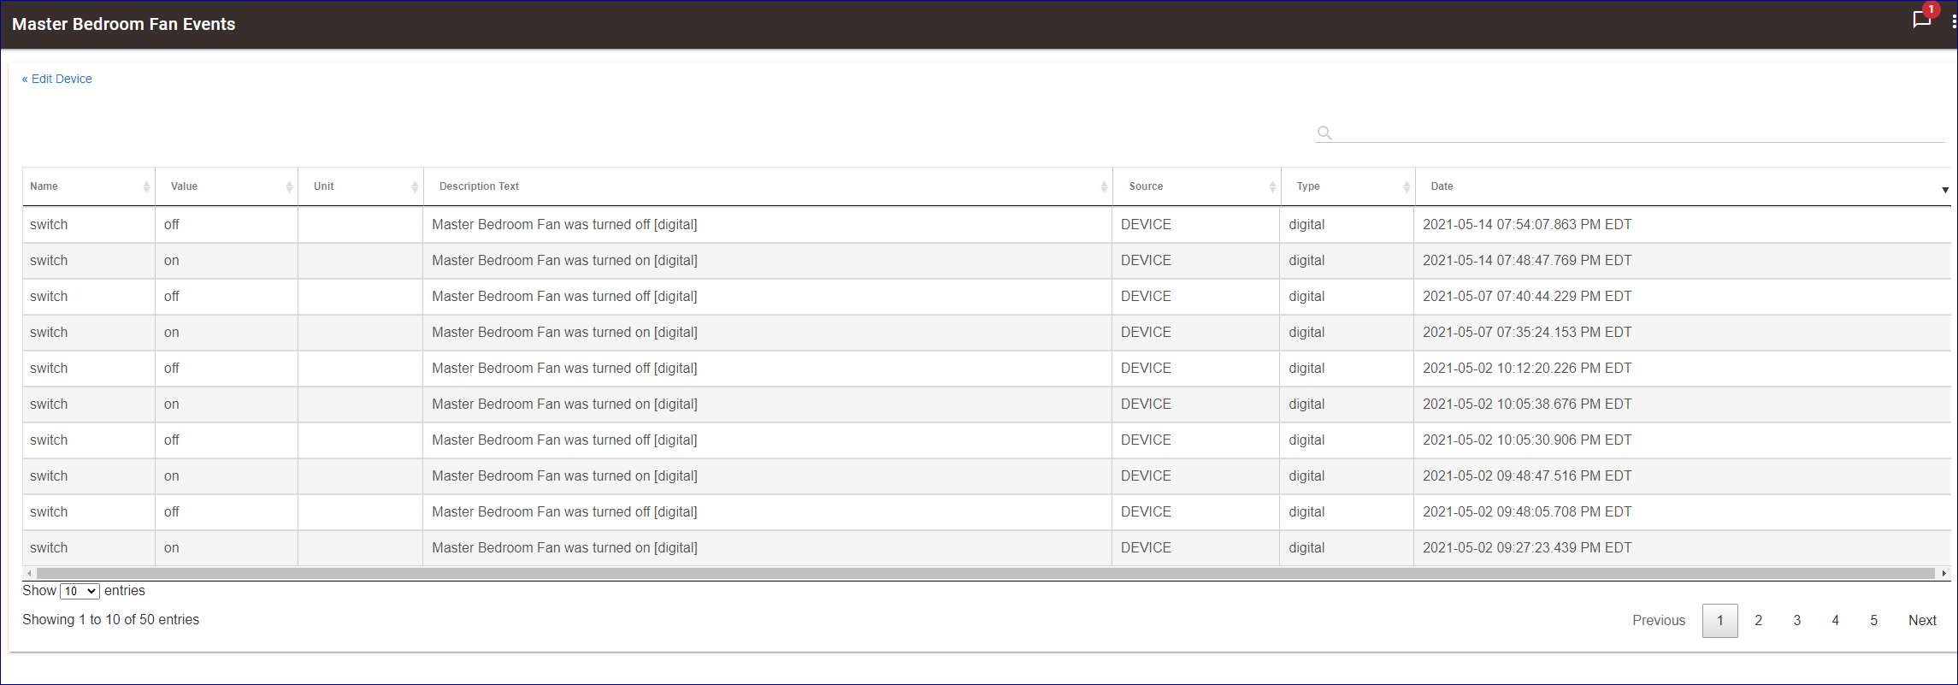Select date 2021-05-02 10:12:20.226 PM EDT
The image size is (1958, 685).
click(x=1527, y=369)
